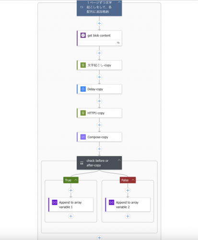This screenshot has width=198, height=240.
Task: Click the Append to array variable 2 icon
Action: click(111, 202)
